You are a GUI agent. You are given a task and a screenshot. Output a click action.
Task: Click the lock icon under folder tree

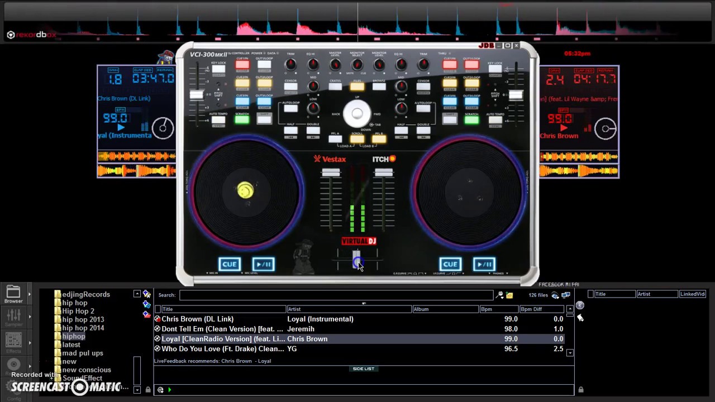tap(148, 390)
